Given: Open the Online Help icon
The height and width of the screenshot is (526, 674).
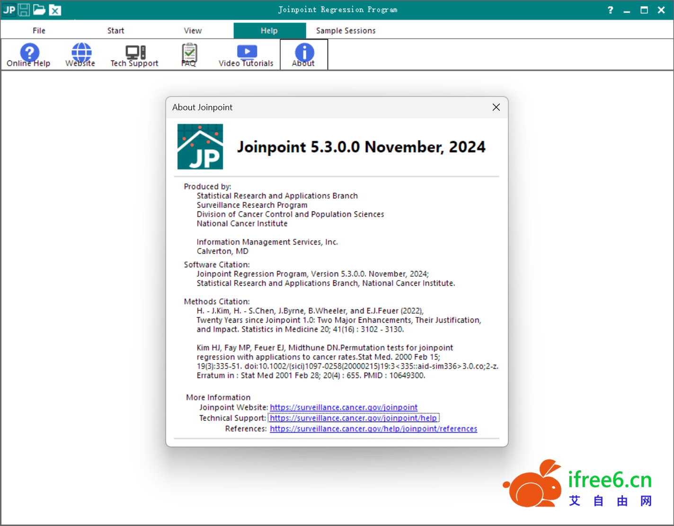Looking at the screenshot, I should click(x=29, y=53).
